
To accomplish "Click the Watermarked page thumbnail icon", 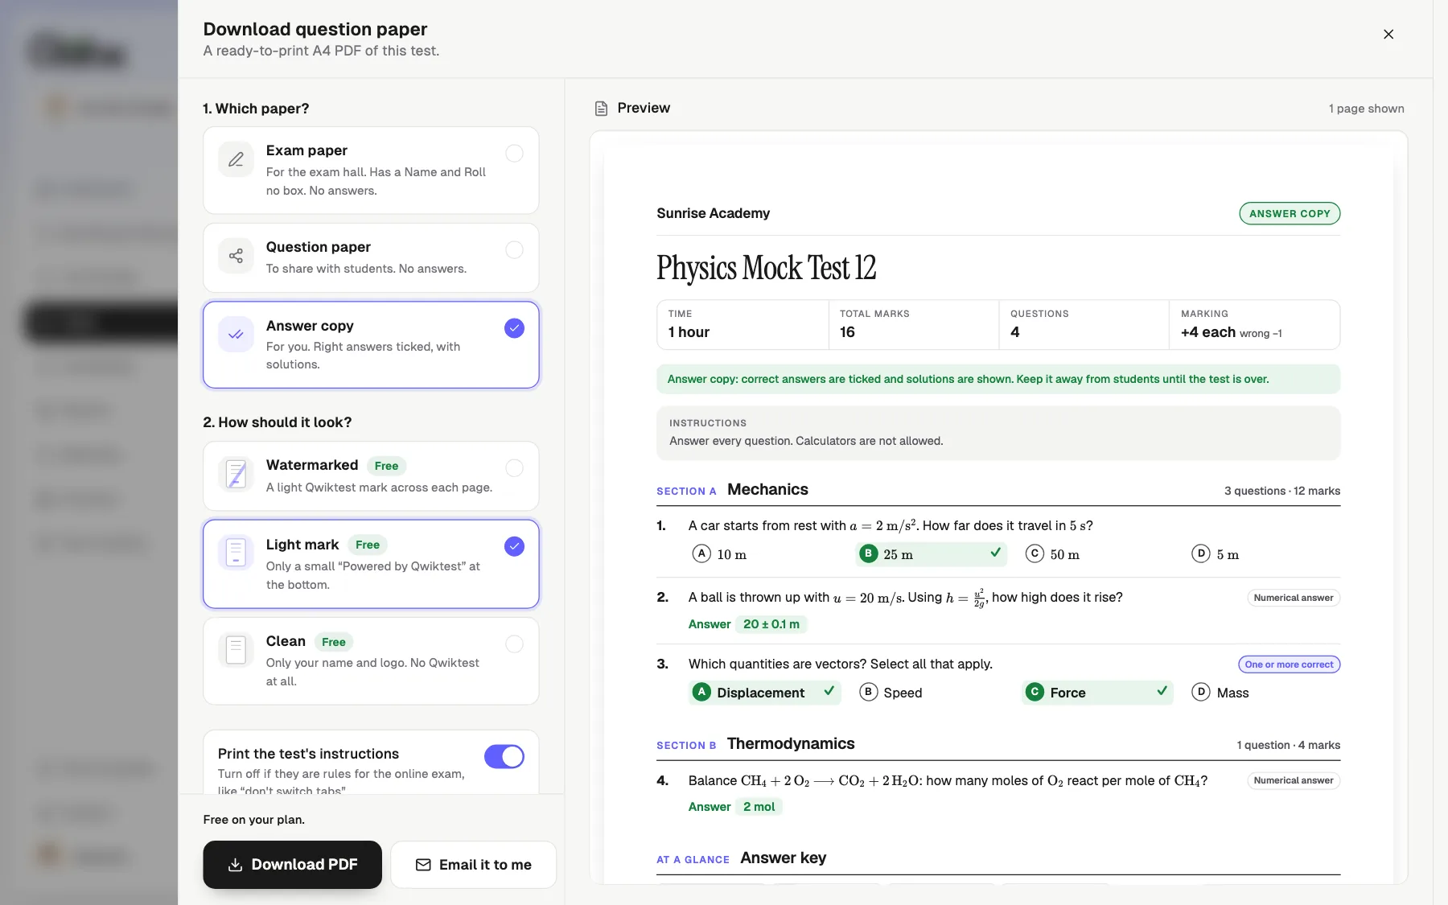I will [236, 474].
